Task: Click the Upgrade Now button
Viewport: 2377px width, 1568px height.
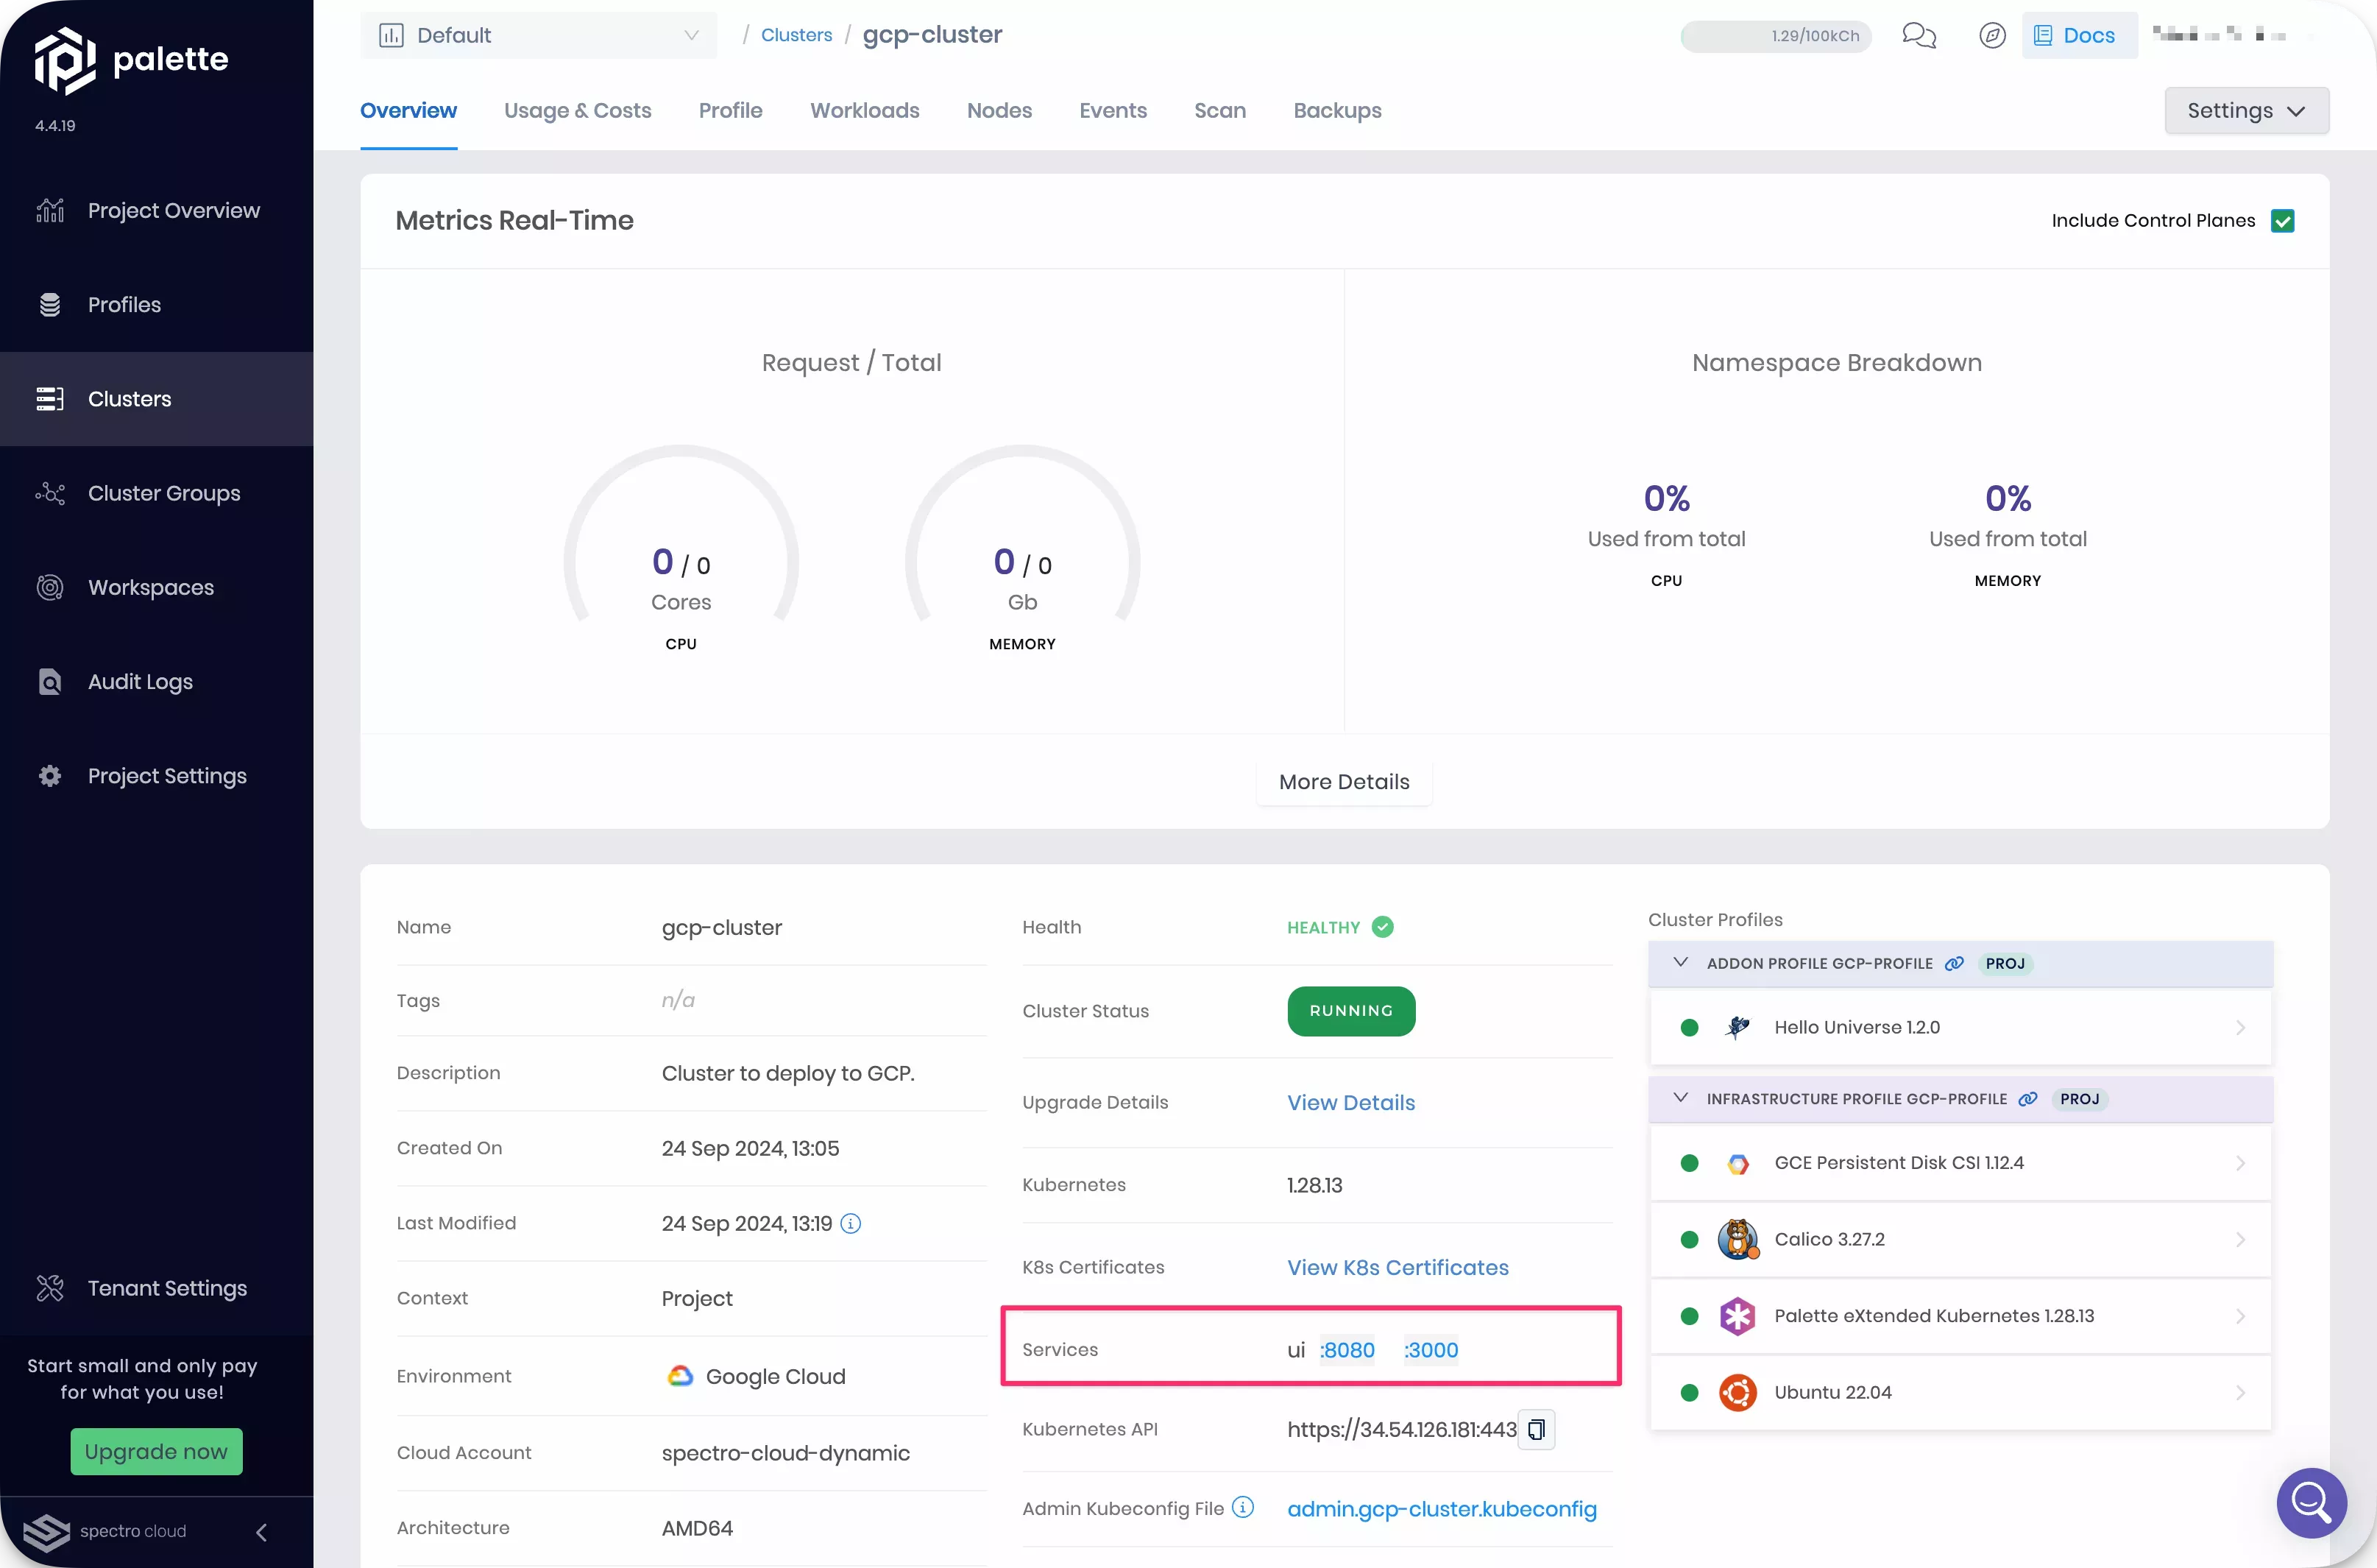Action: [x=156, y=1451]
